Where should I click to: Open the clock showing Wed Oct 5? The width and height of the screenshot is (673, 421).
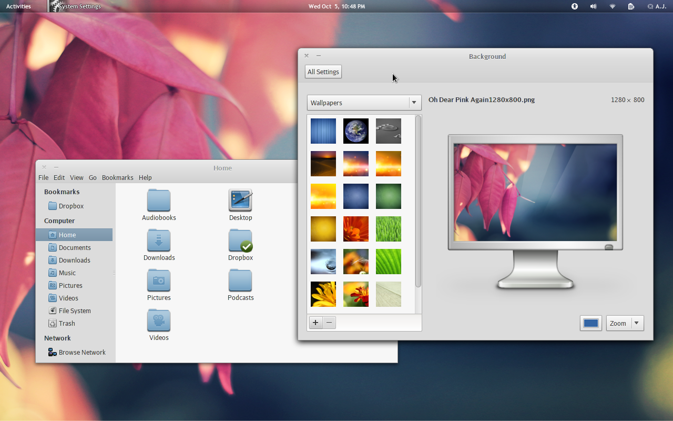coord(336,6)
